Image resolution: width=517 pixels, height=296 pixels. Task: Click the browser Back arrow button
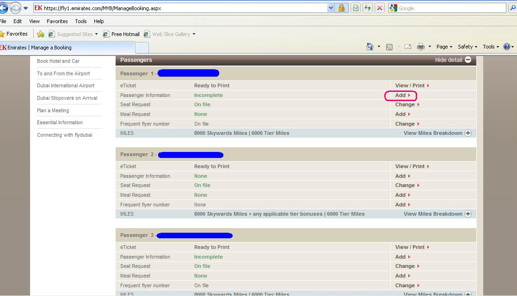[3, 8]
